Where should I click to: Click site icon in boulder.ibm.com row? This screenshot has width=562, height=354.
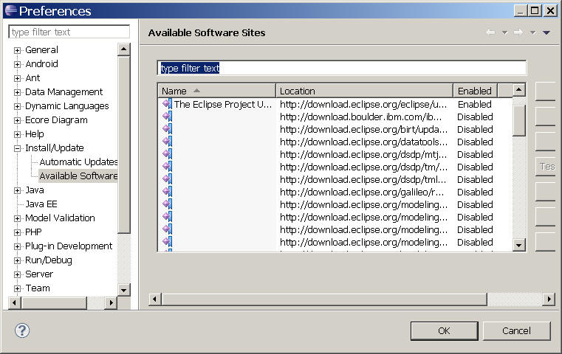(167, 117)
